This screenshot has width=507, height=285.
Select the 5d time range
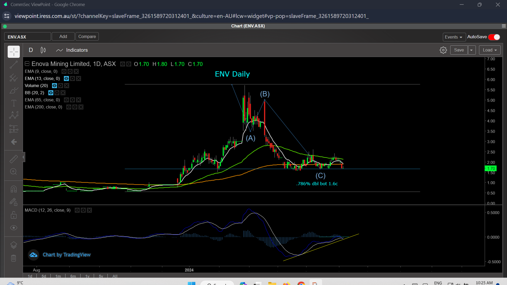point(44,276)
